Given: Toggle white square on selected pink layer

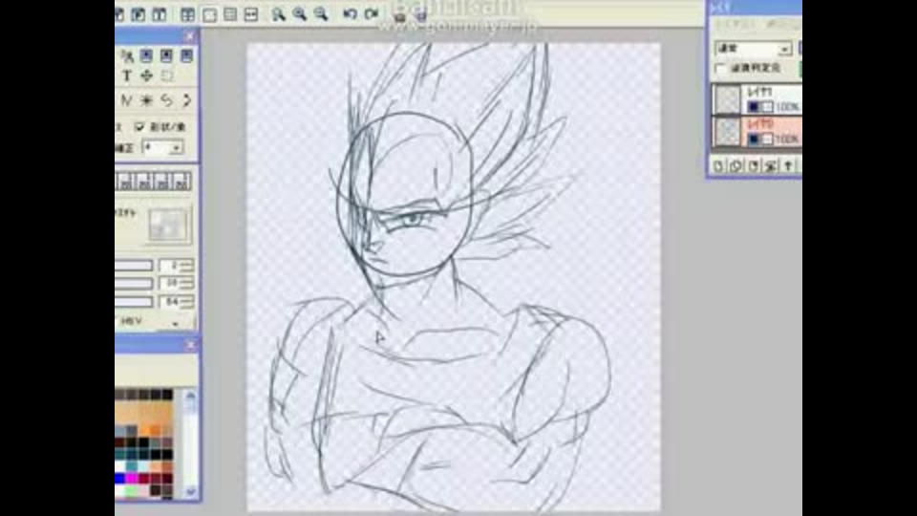Looking at the screenshot, I should pyautogui.click(x=767, y=140).
